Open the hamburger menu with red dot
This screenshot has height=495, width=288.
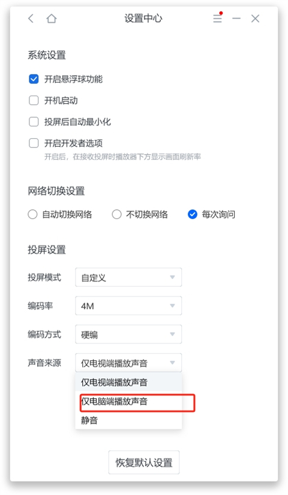(217, 18)
